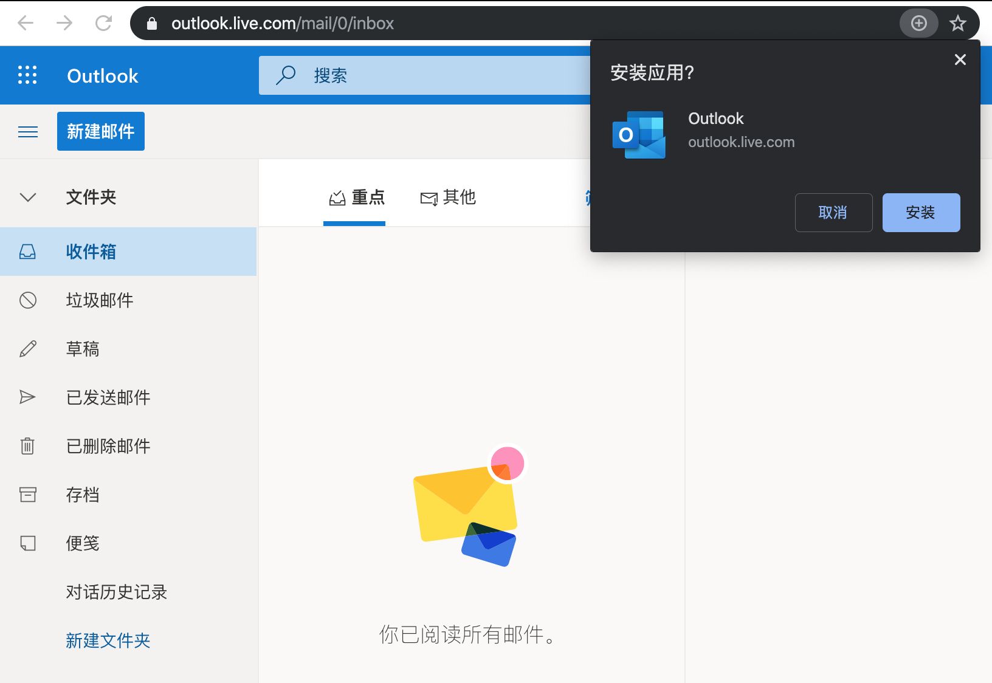Click the envelope illustration in empty inbox

pyautogui.click(x=469, y=506)
